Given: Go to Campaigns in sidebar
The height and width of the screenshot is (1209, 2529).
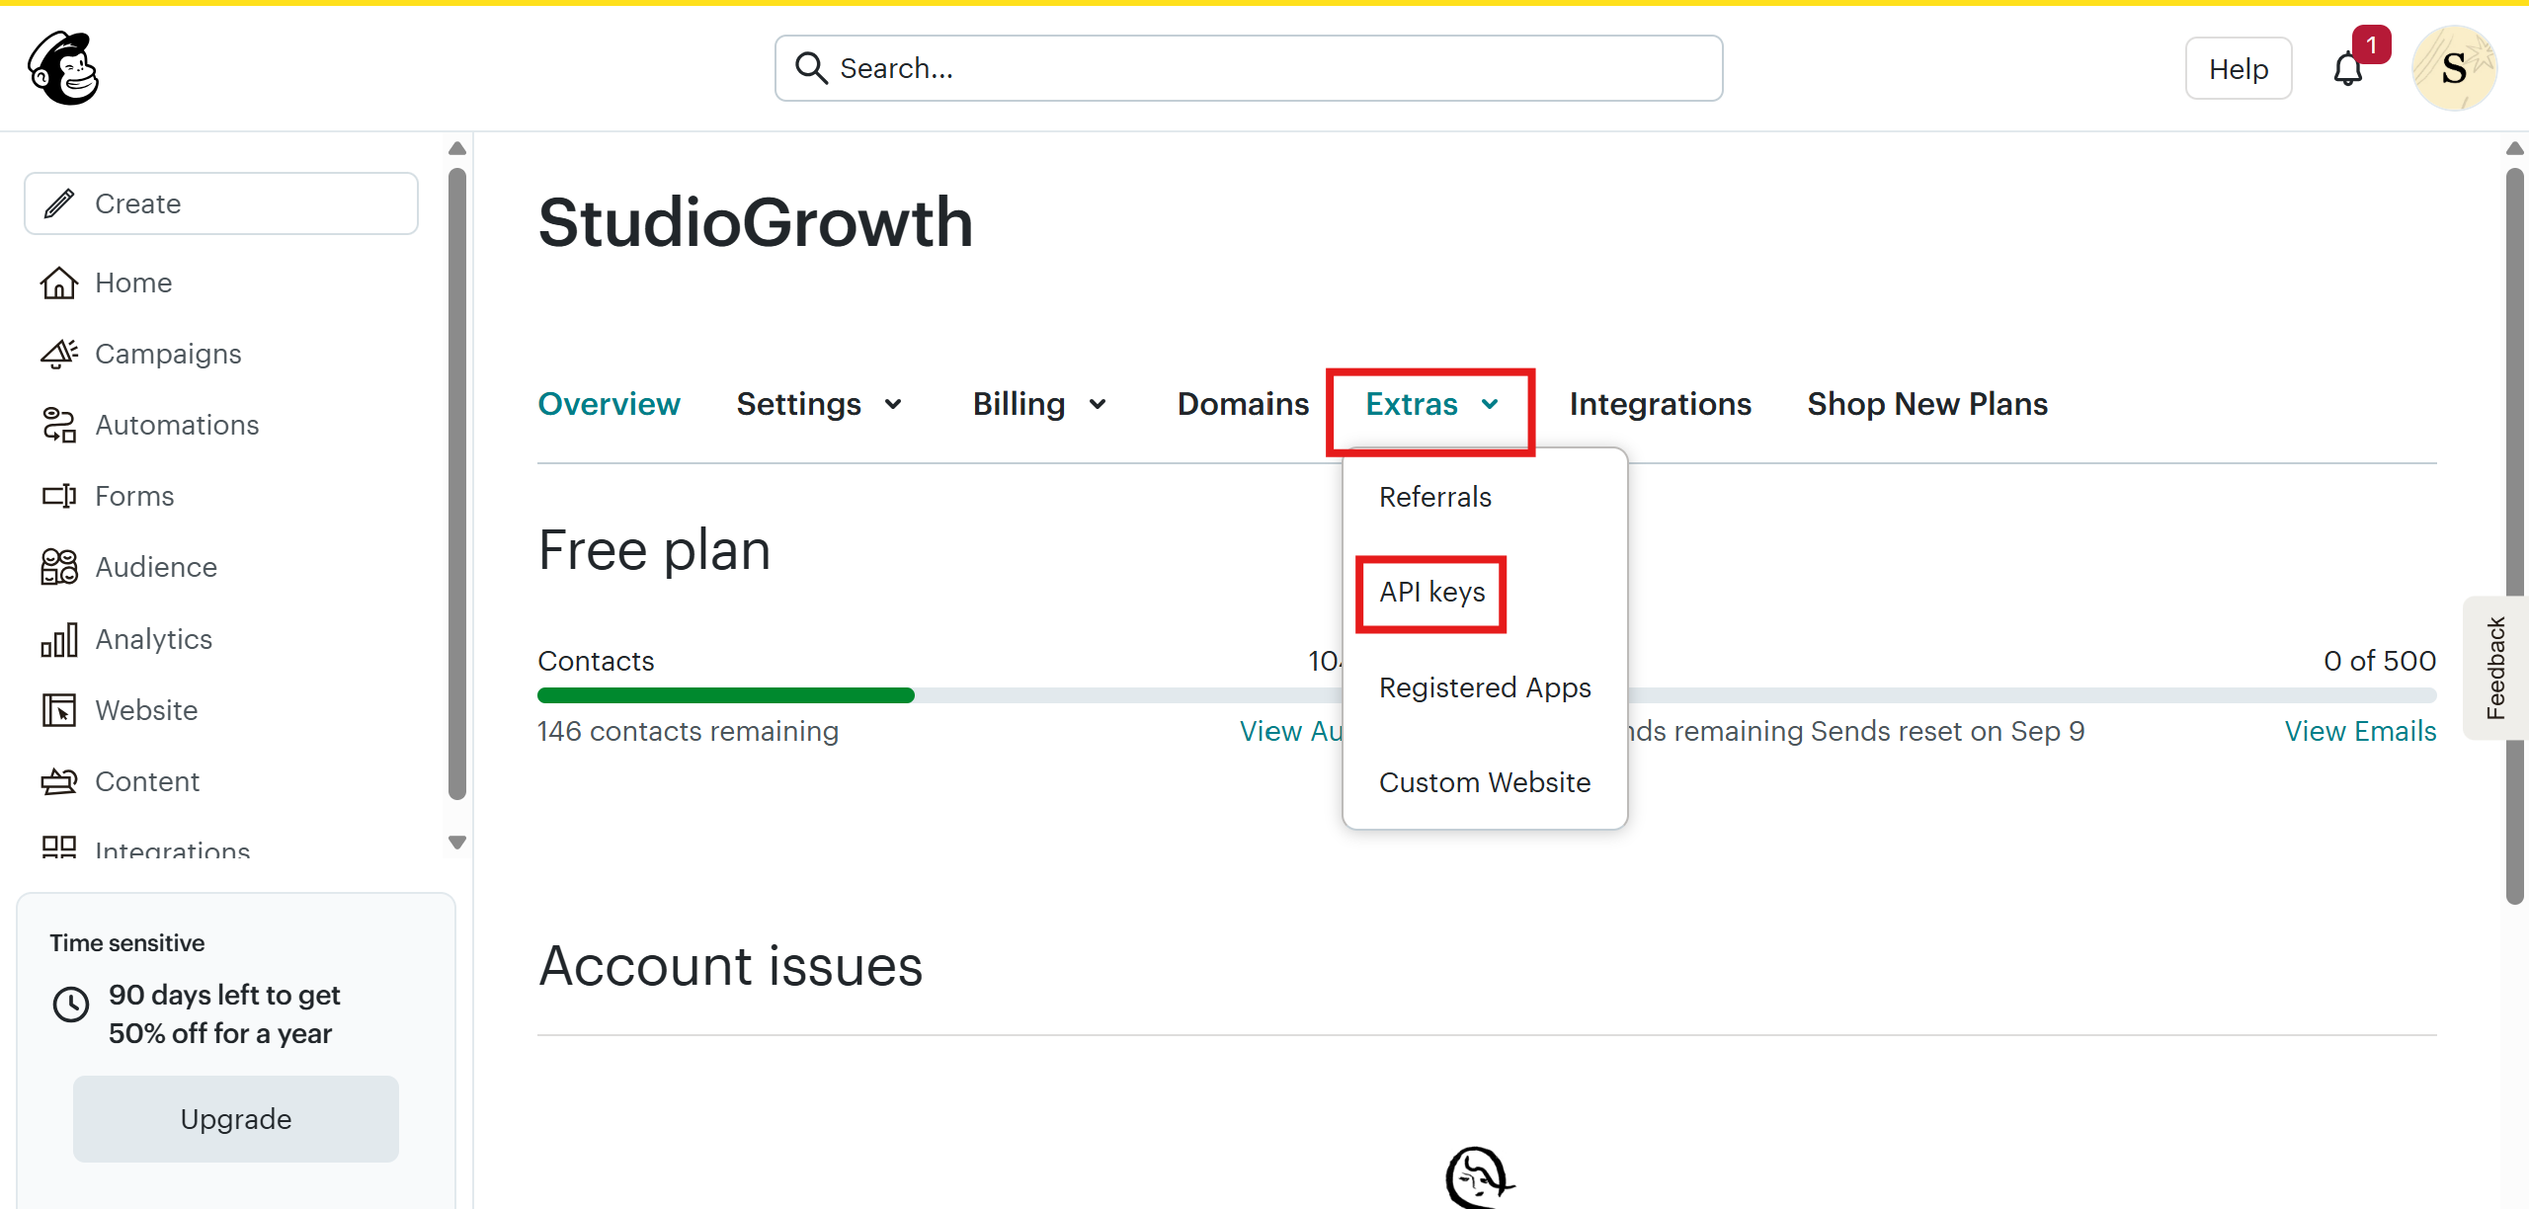Looking at the screenshot, I should (168, 354).
